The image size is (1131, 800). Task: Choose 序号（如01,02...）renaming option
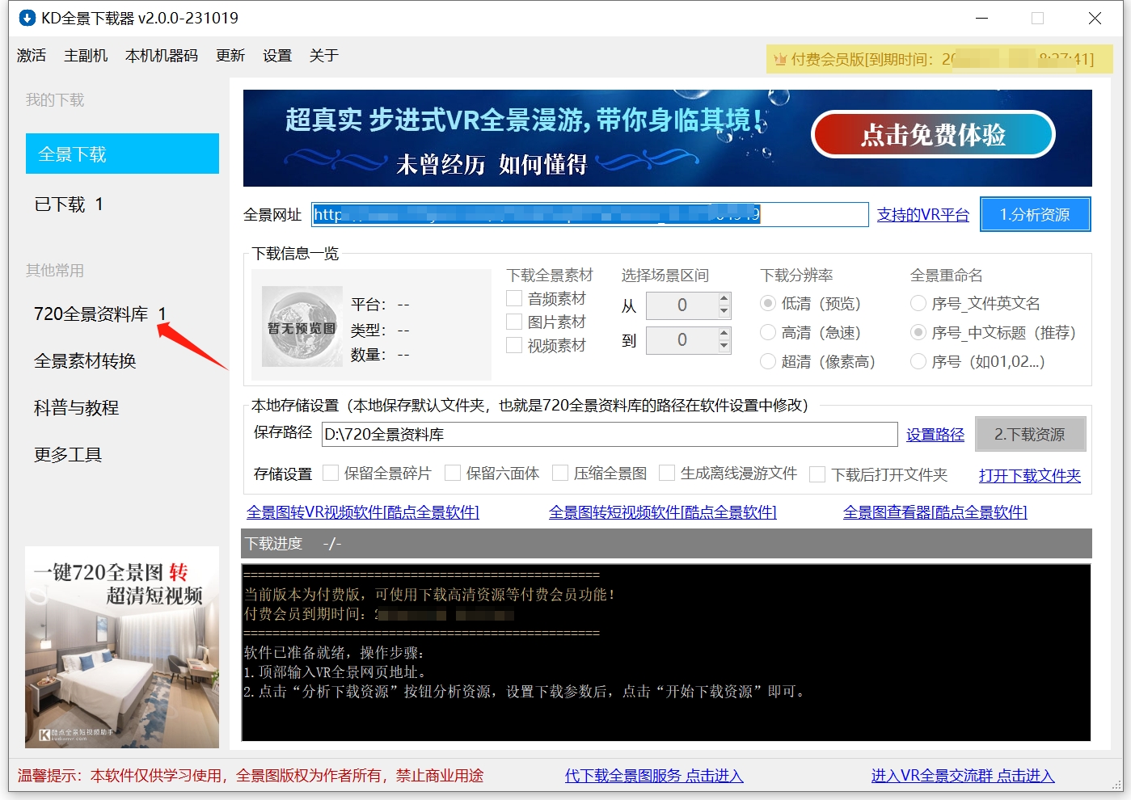coord(918,362)
